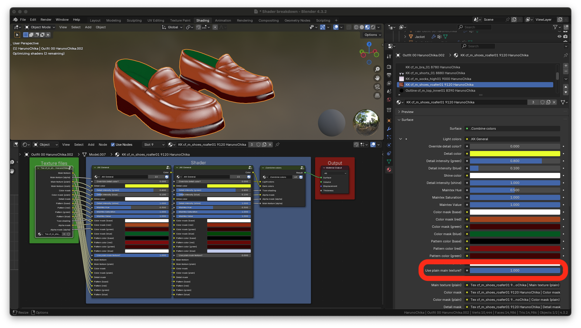Screen dimensions: 581x328
Task: Open the Modifiers wrench properties tab
Action: coord(389,129)
